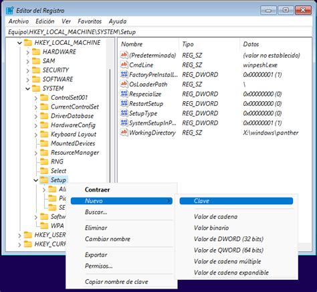This screenshot has height=292, width=317.
Task: Choose Valor de cadena expandible
Action: (x=236, y=273)
